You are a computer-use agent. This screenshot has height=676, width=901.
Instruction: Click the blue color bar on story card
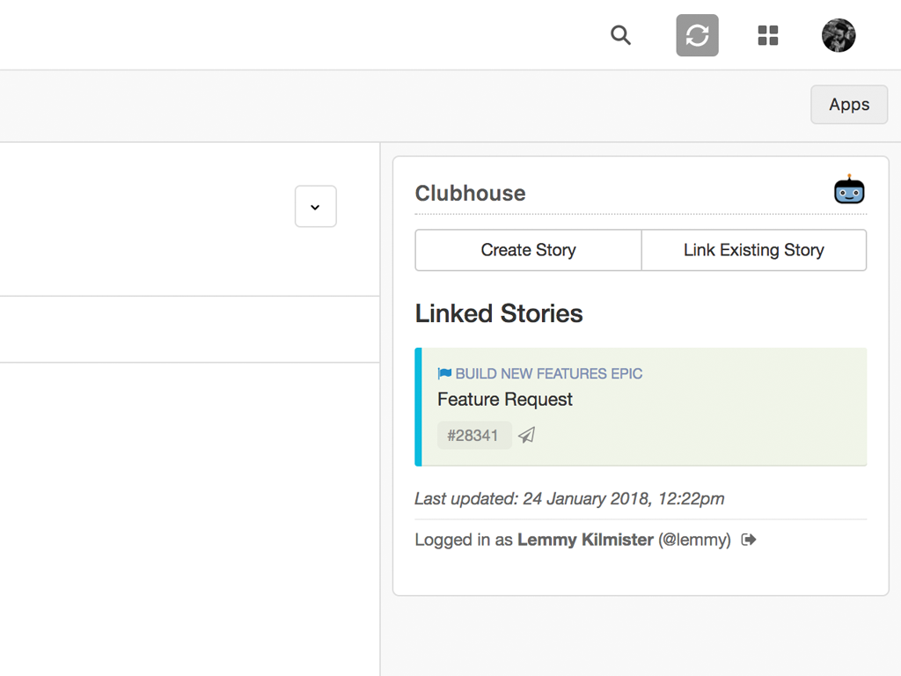(x=419, y=407)
